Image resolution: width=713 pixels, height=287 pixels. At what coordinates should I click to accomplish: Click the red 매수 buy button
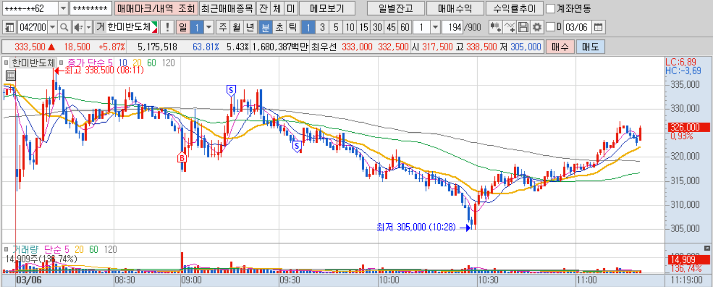pyautogui.click(x=559, y=47)
